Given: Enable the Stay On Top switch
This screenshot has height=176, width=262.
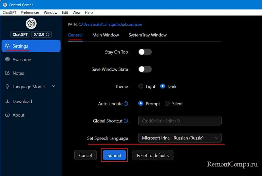Looking at the screenshot, I should click(145, 52).
